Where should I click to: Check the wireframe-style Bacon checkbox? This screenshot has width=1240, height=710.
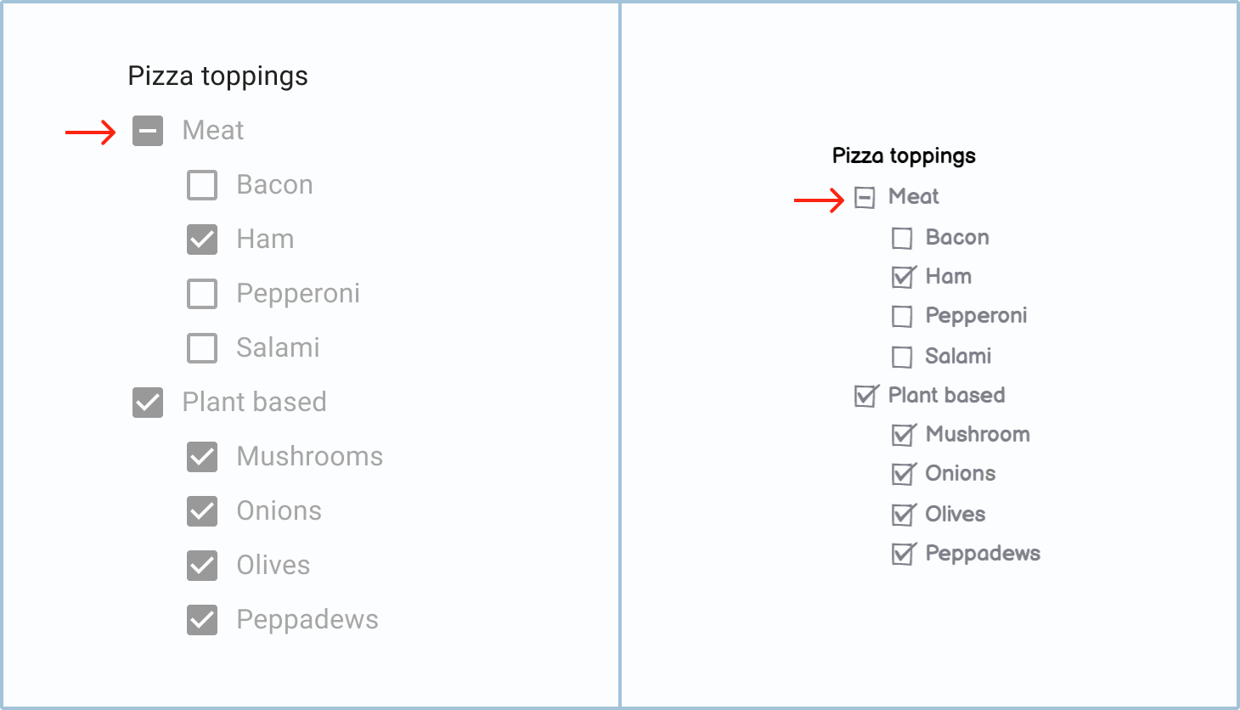click(x=902, y=239)
